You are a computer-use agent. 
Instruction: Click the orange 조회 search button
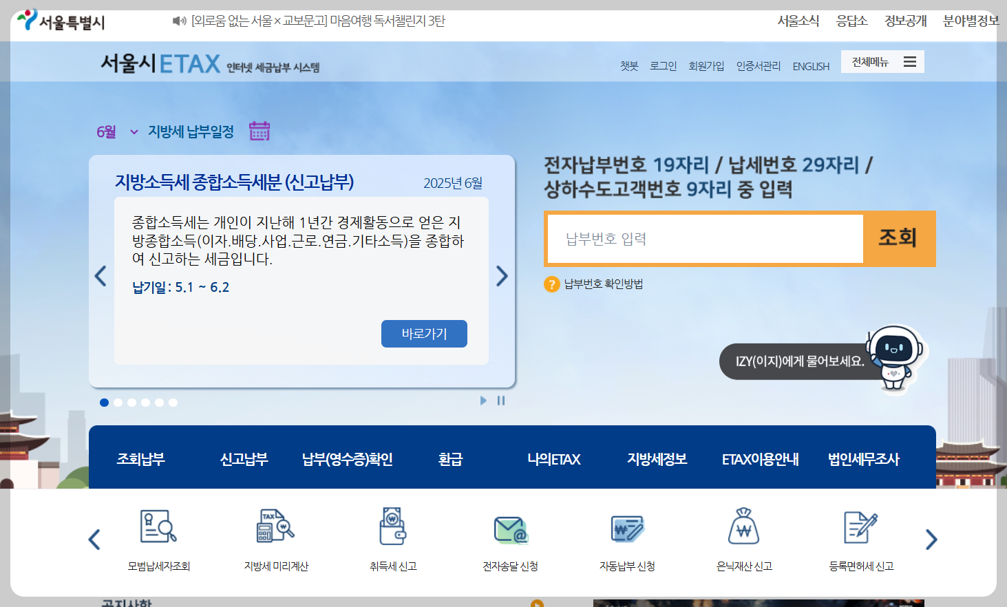[899, 238]
